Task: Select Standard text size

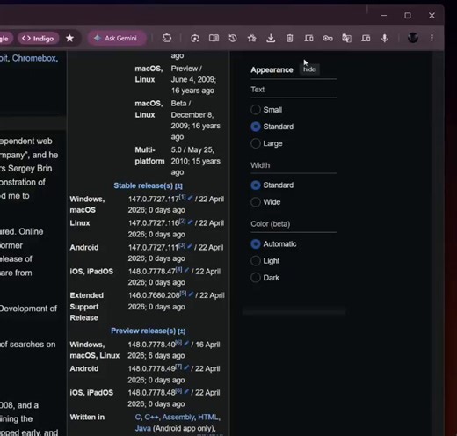Action: [256, 127]
